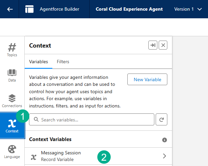Select the Context sidebar icon
Image resolution: width=208 pixels, height=166 pixels.
coord(12,126)
